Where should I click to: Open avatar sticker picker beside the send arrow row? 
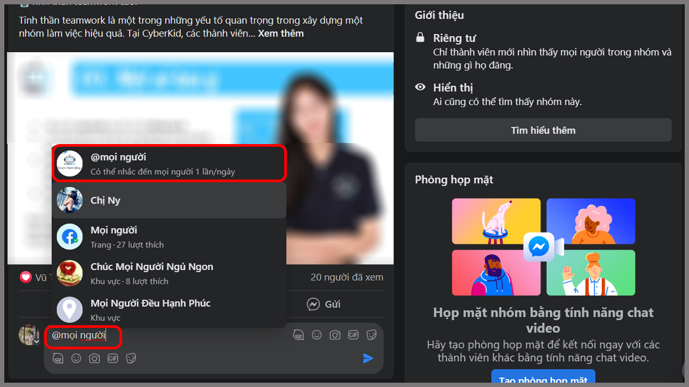[58, 358]
